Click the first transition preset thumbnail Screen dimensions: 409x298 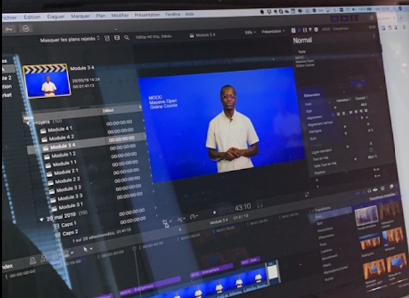367,215
